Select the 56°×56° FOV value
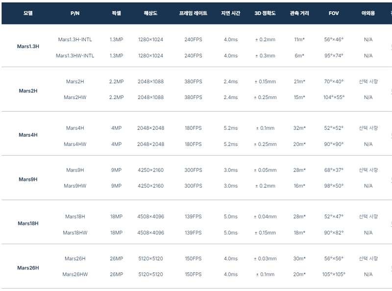Viewport: 392px width, 291px height. click(334, 259)
